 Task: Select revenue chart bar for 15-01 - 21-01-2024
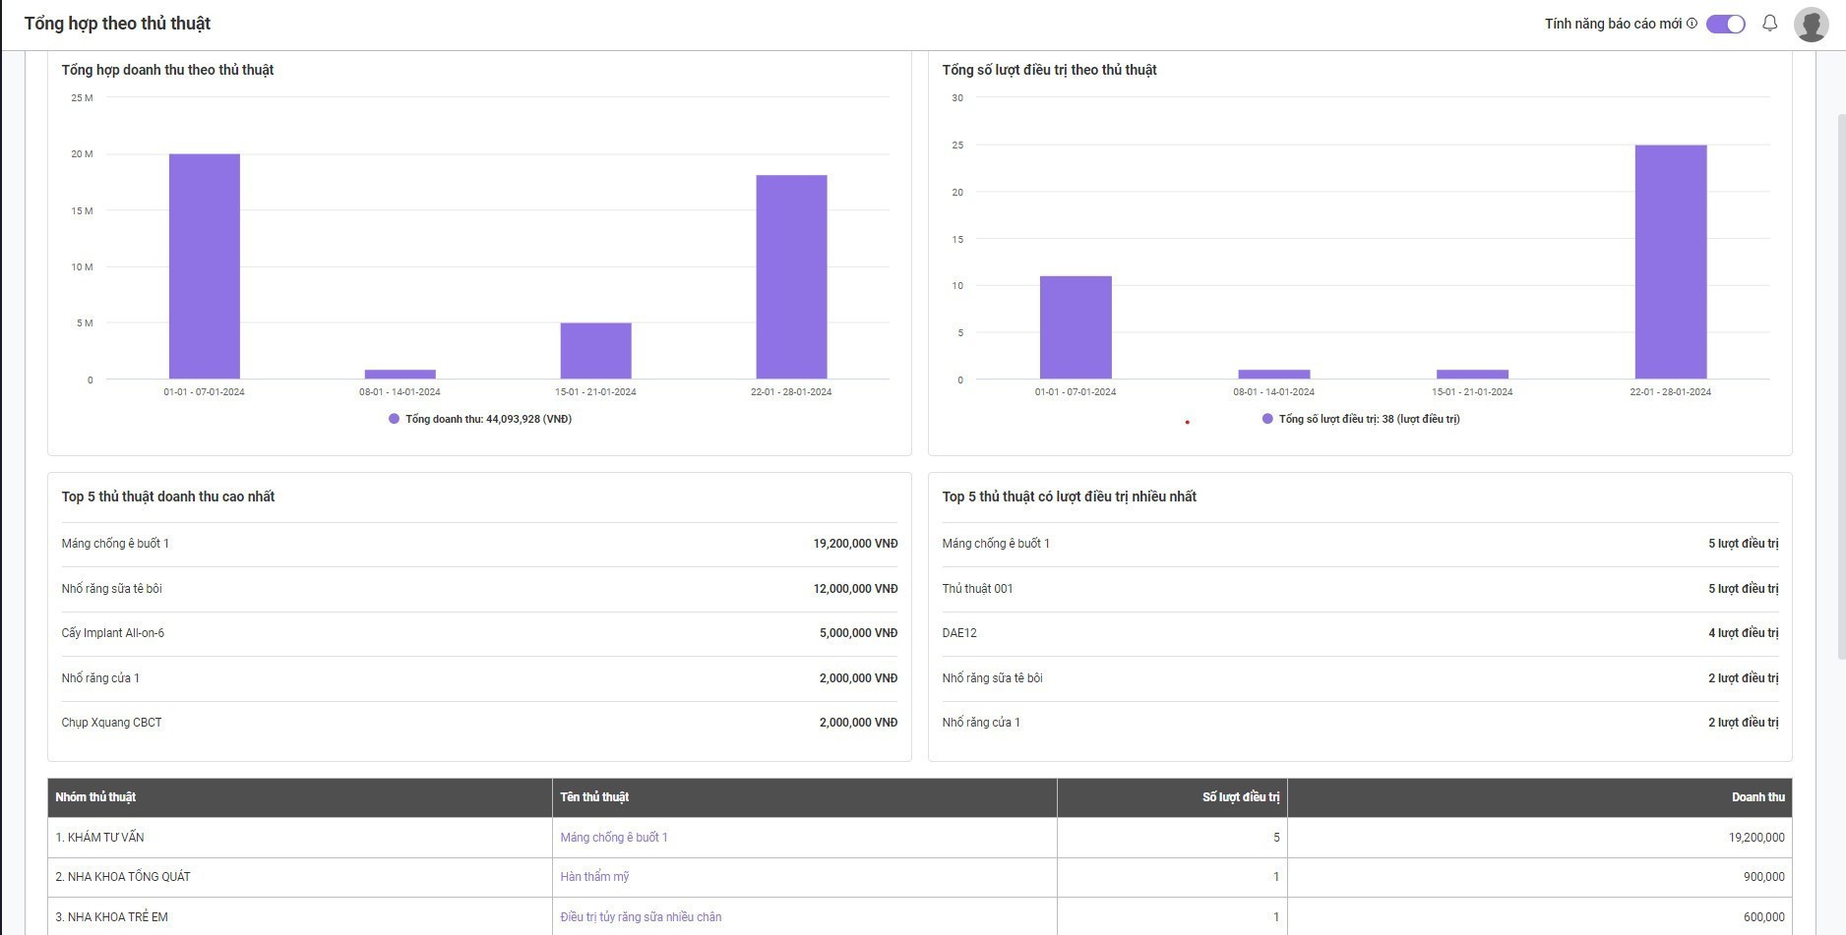click(595, 350)
